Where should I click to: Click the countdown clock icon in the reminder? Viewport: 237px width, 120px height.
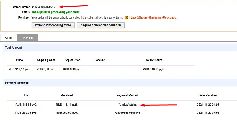[x=126, y=18]
